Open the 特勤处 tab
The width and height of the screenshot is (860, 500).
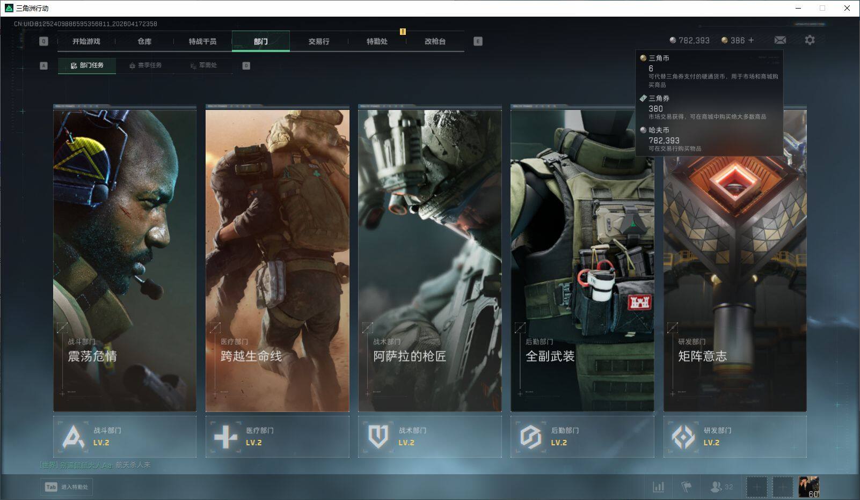tap(377, 41)
